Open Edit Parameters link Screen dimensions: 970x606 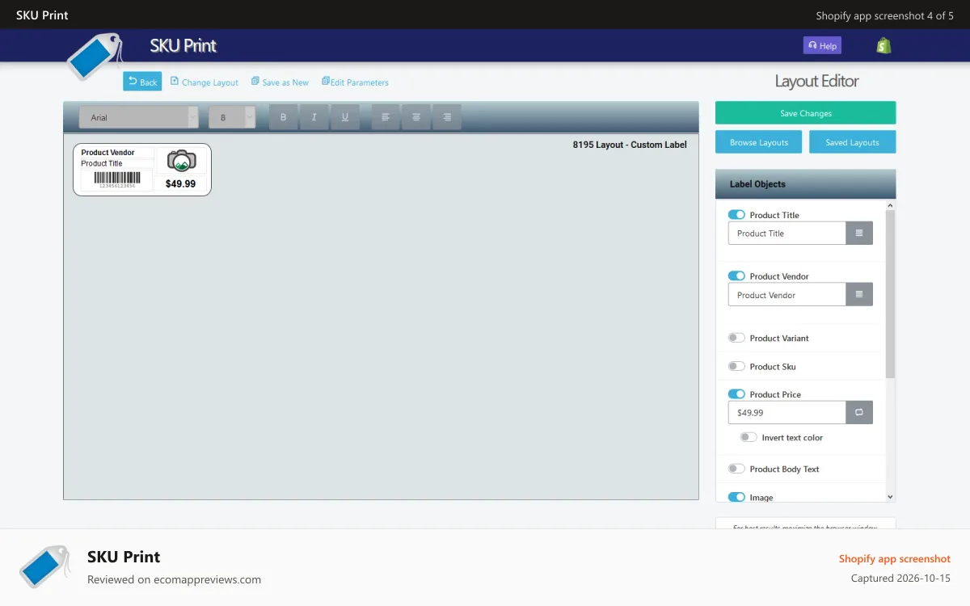[x=355, y=82]
